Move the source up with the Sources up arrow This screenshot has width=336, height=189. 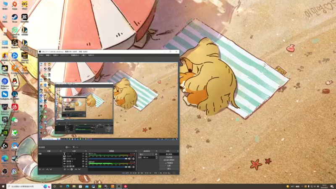(76, 169)
